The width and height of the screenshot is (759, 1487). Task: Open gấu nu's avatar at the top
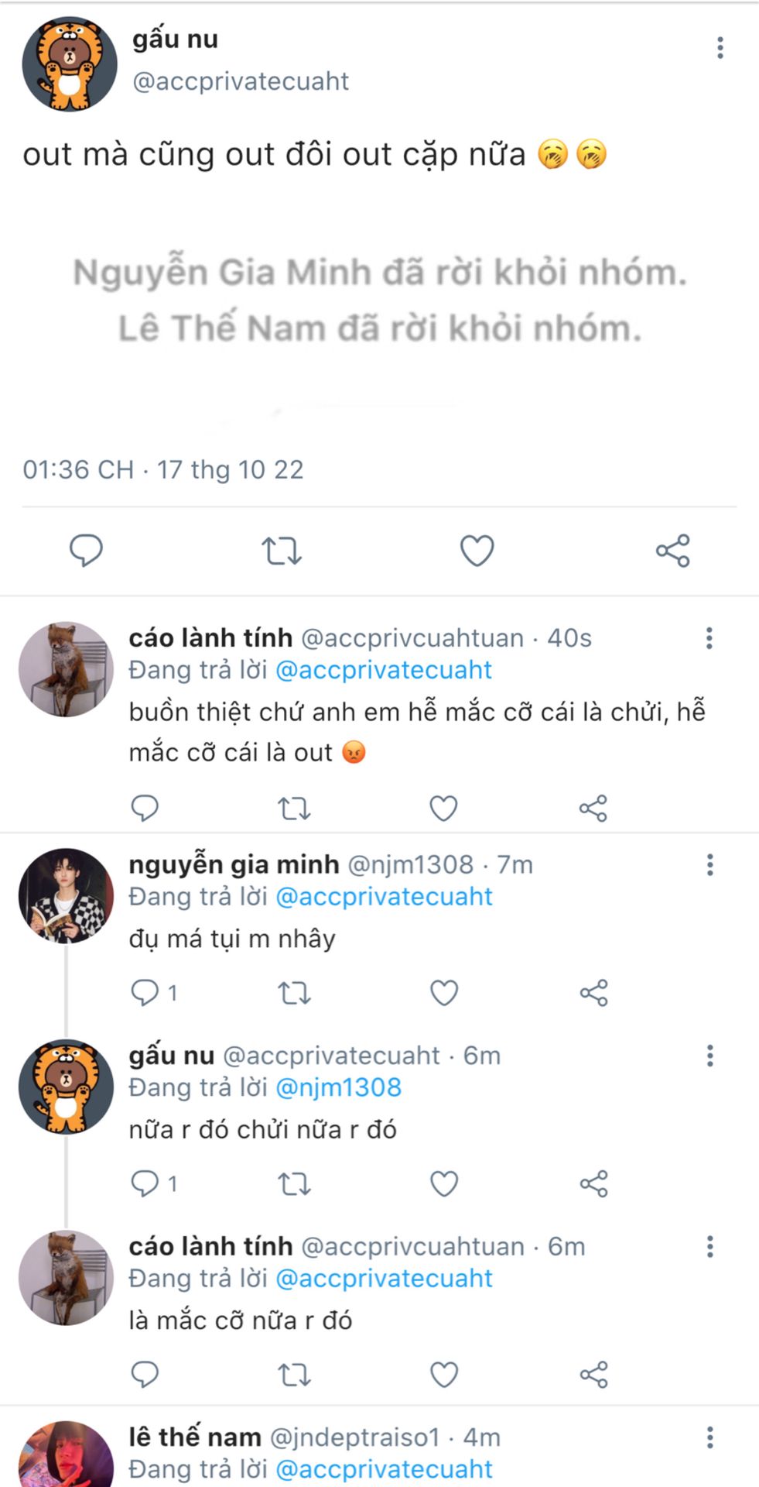pyautogui.click(x=69, y=64)
